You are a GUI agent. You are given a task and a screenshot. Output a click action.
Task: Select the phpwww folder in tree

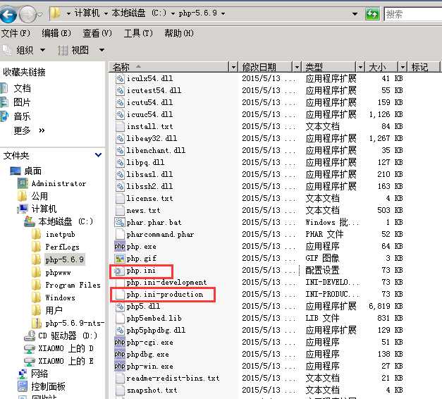[58, 272]
